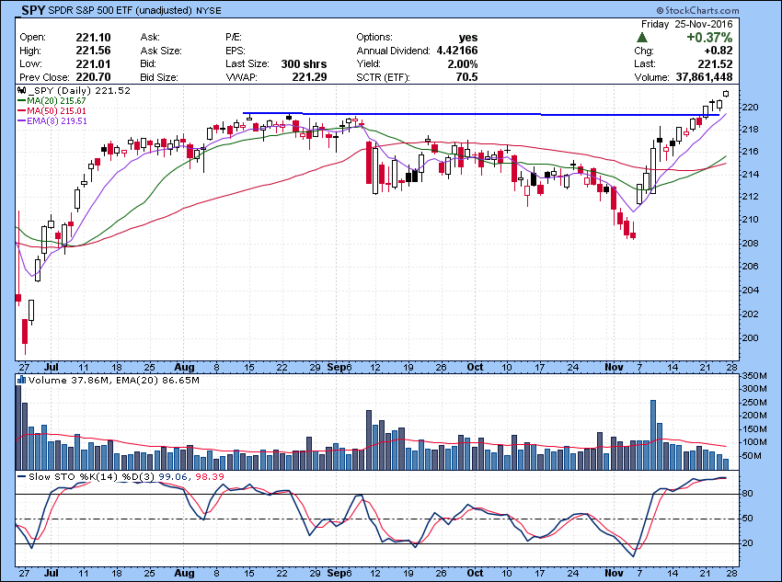This screenshot has height=582, width=782.
Task: Click the red %D value 98.39
Action: (x=210, y=477)
